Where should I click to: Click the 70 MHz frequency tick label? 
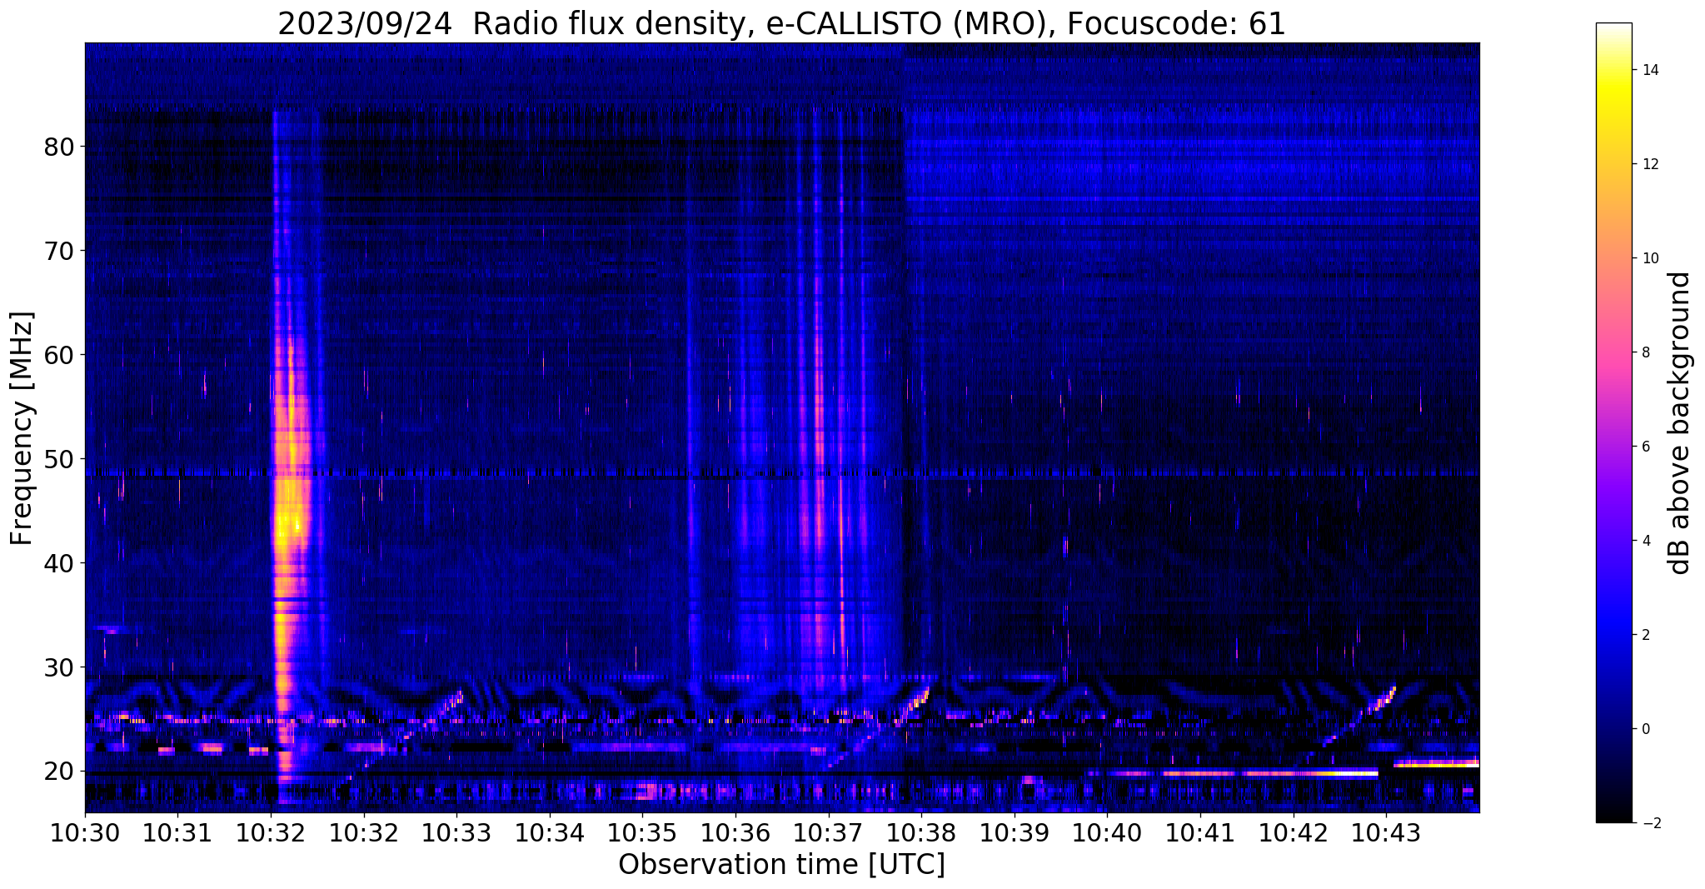(x=60, y=251)
